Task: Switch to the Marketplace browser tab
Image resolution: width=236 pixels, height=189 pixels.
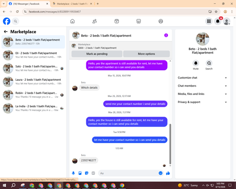Action: (x=72, y=4)
